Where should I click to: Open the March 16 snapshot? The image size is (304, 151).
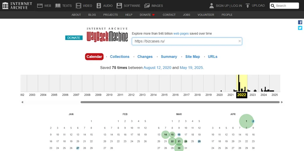[x=179, y=135]
